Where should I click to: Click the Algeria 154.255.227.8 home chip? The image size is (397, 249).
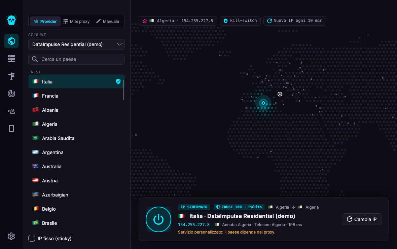178,21
